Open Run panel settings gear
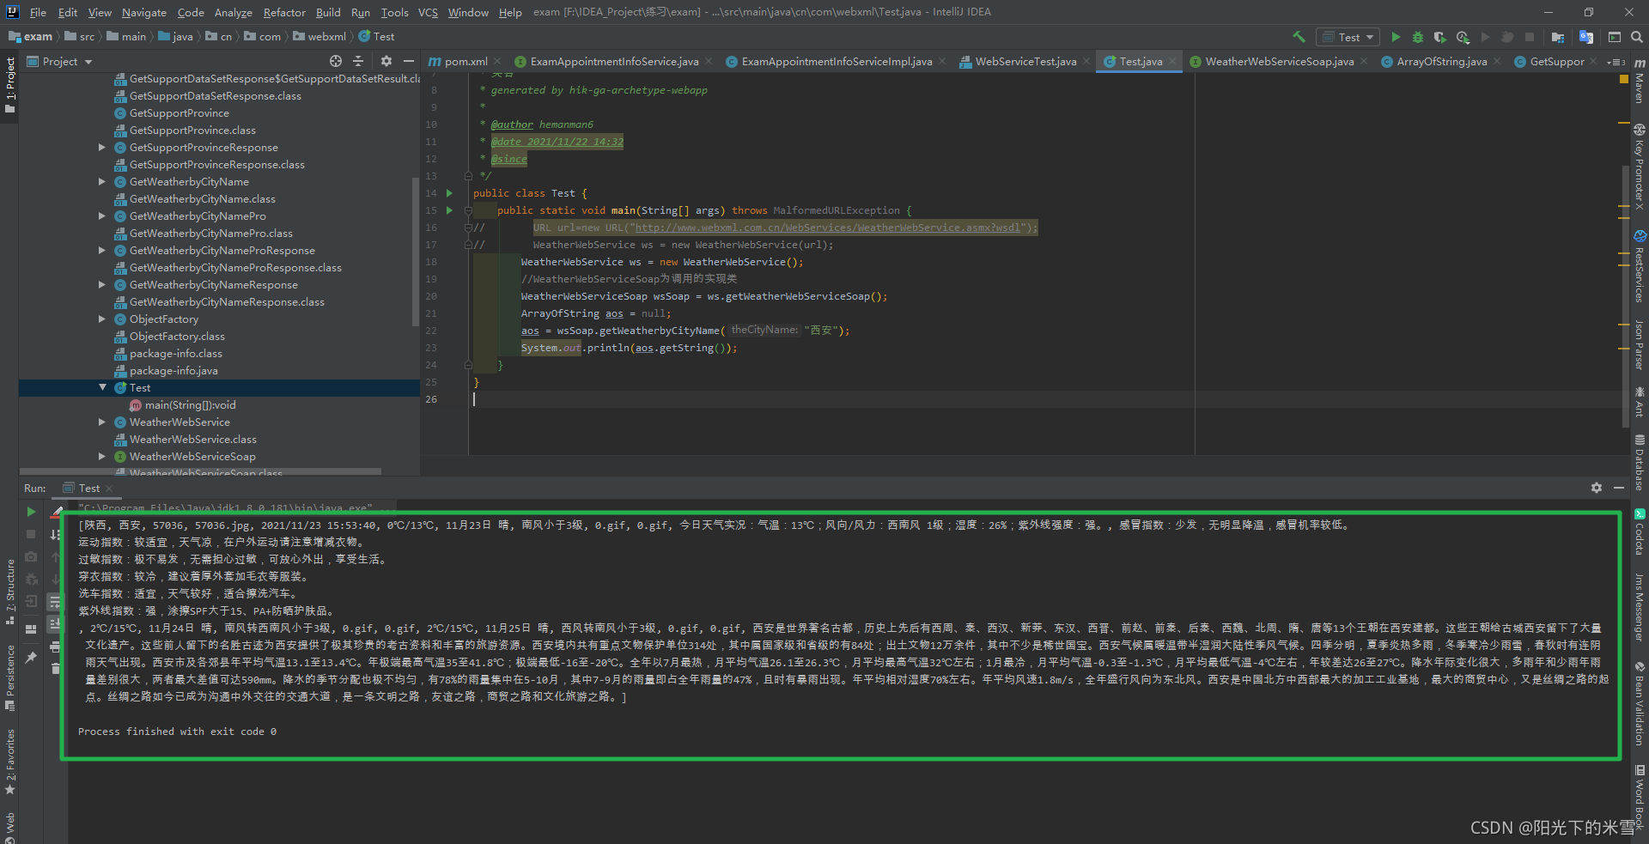The image size is (1649, 844). coord(1597,488)
